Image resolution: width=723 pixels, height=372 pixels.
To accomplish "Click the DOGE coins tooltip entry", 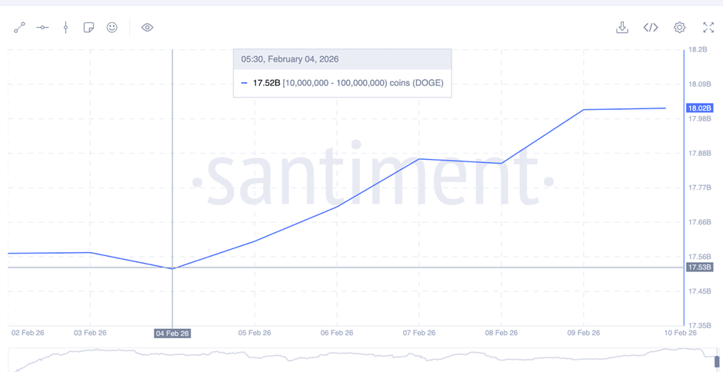I will pyautogui.click(x=342, y=83).
